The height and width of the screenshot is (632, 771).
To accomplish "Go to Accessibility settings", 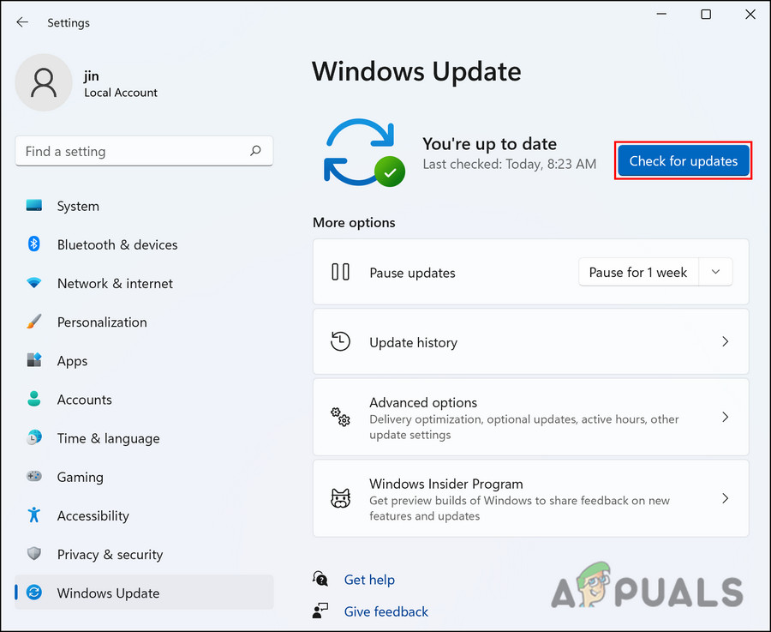I will (x=144, y=515).
